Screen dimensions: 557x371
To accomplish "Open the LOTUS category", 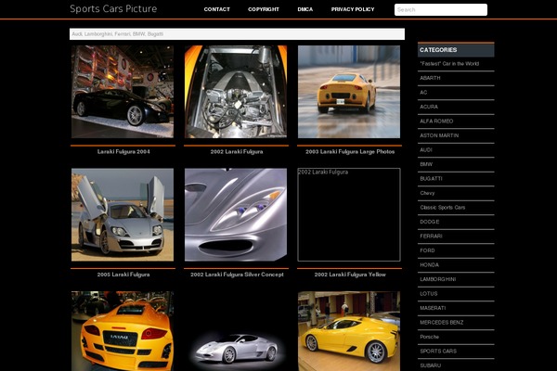I will click(428, 294).
